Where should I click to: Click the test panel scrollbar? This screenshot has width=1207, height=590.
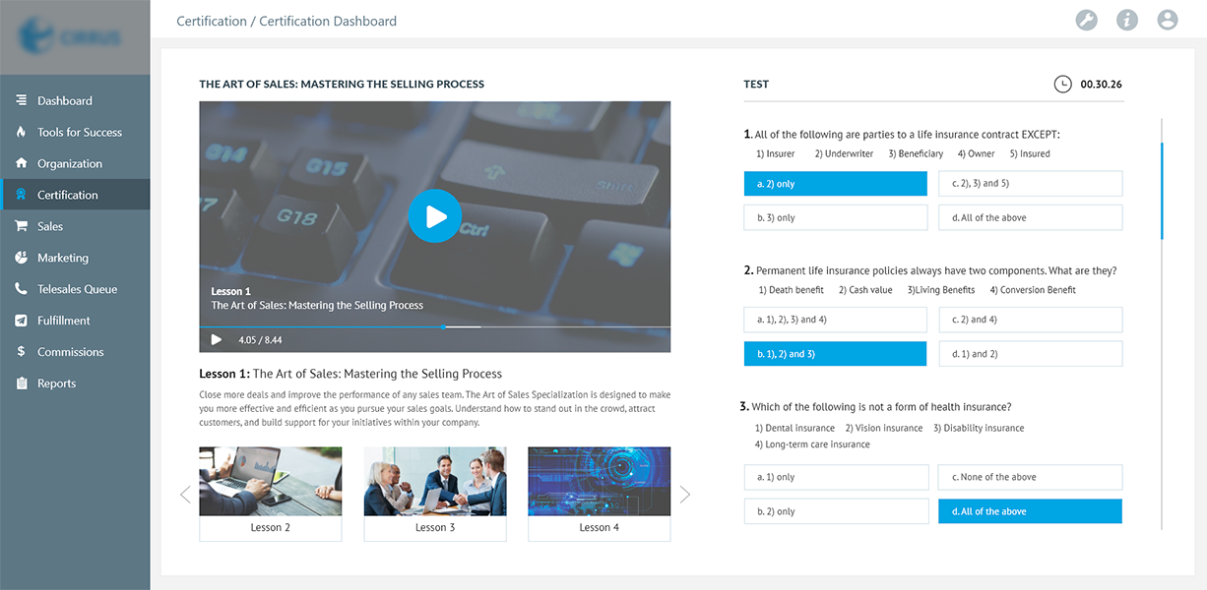1162,192
